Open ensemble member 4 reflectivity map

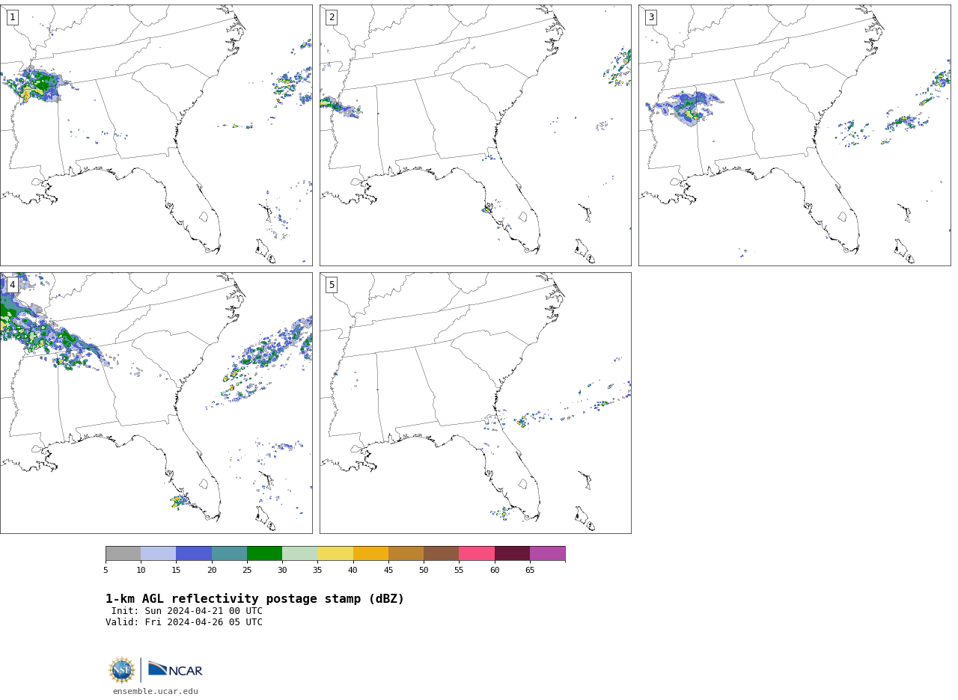(x=156, y=403)
